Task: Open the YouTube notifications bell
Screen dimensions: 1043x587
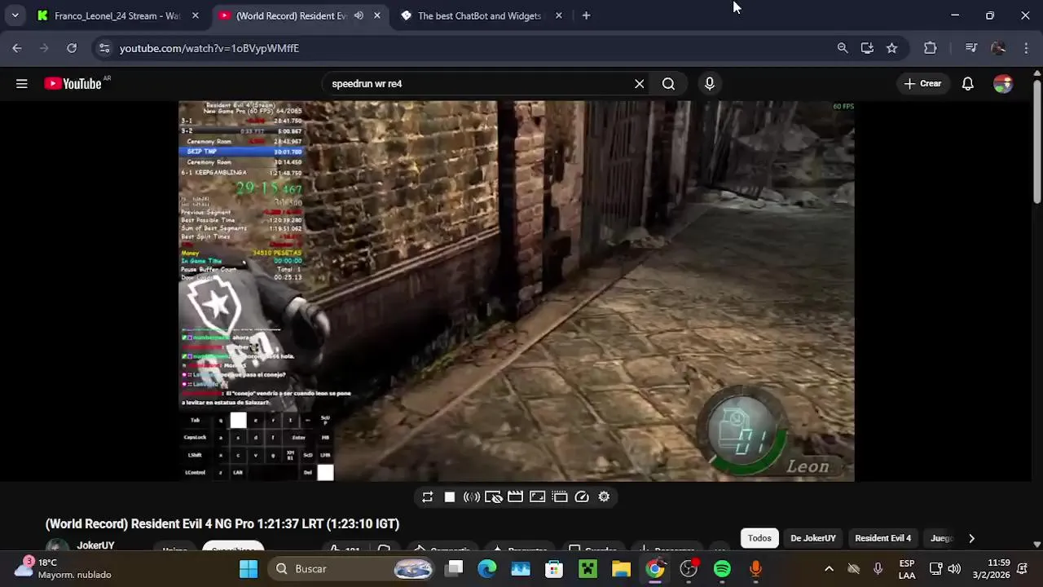Action: tap(967, 83)
